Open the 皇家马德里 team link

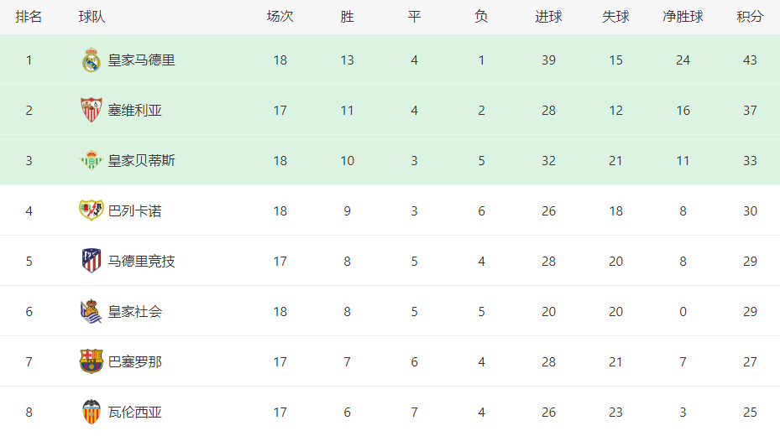142,60
